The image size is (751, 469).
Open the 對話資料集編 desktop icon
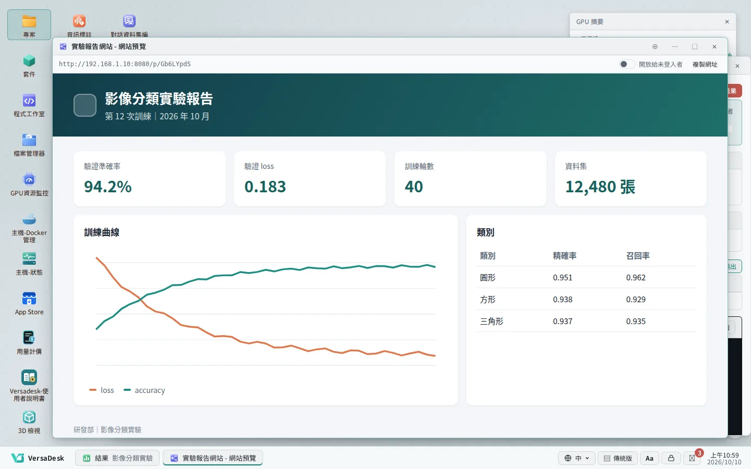(129, 24)
